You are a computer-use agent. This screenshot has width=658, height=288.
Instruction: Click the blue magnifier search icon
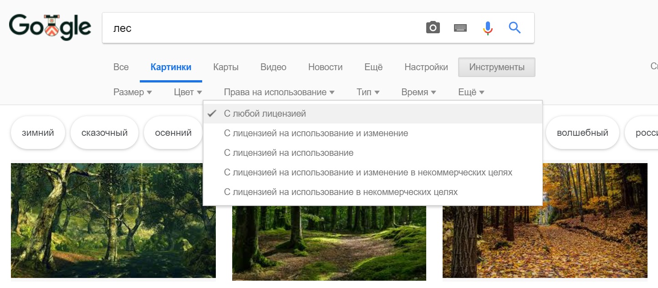point(515,28)
